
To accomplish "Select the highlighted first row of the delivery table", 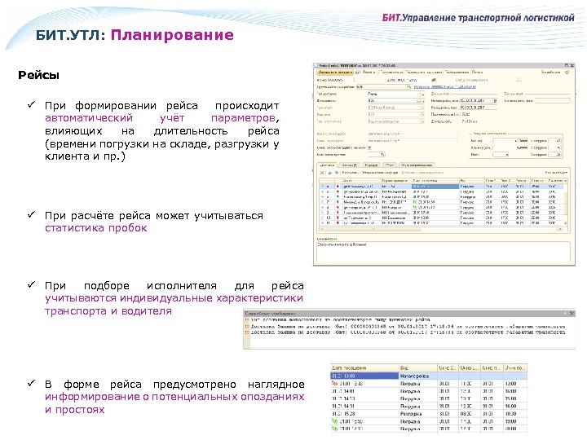I will coord(442,187).
